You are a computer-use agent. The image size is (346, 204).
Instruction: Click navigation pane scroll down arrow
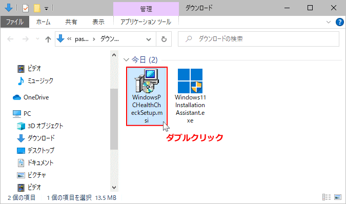[114, 188]
